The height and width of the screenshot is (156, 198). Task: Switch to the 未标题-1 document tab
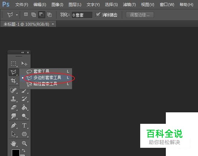click(x=26, y=24)
